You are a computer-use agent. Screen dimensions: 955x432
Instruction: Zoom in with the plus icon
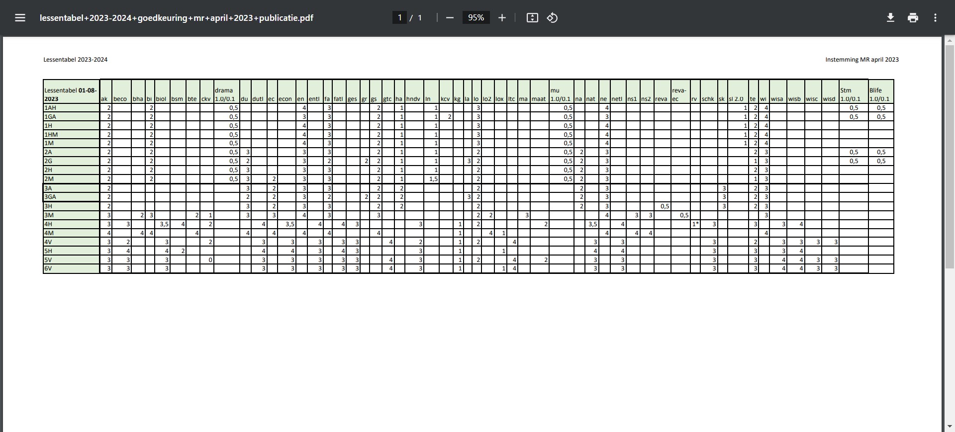tap(502, 18)
